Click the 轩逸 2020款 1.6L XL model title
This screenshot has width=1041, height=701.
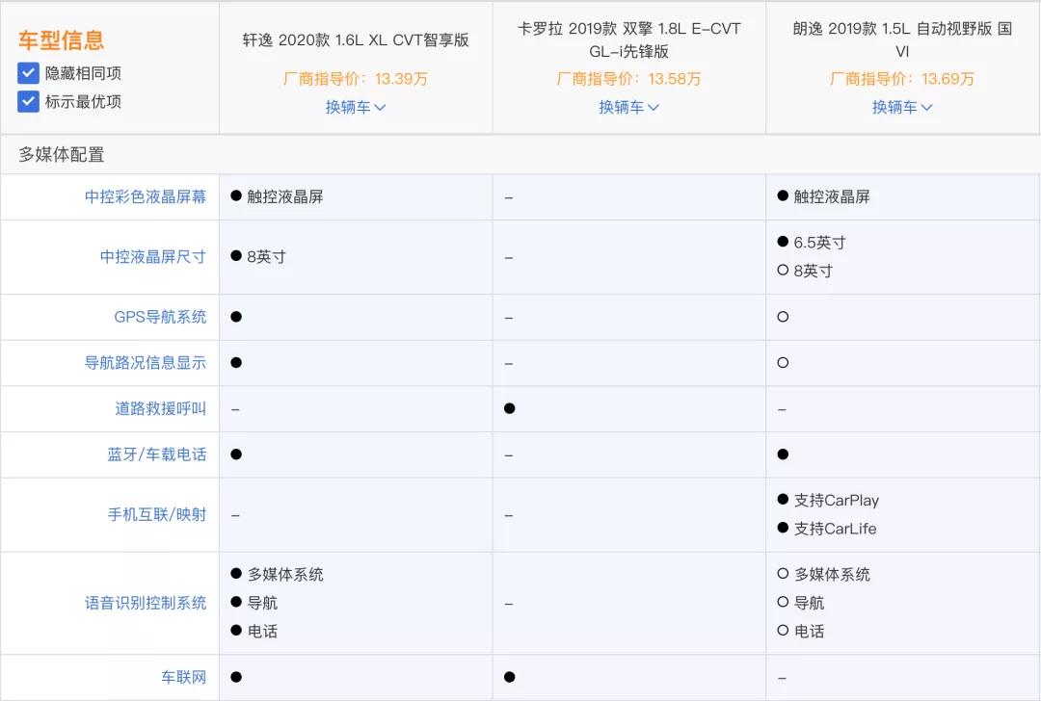(356, 40)
